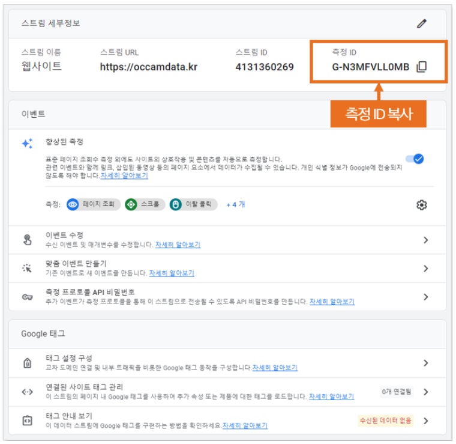Click the enhanced measurement sparkle icon
The width and height of the screenshot is (456, 444).
click(x=28, y=143)
